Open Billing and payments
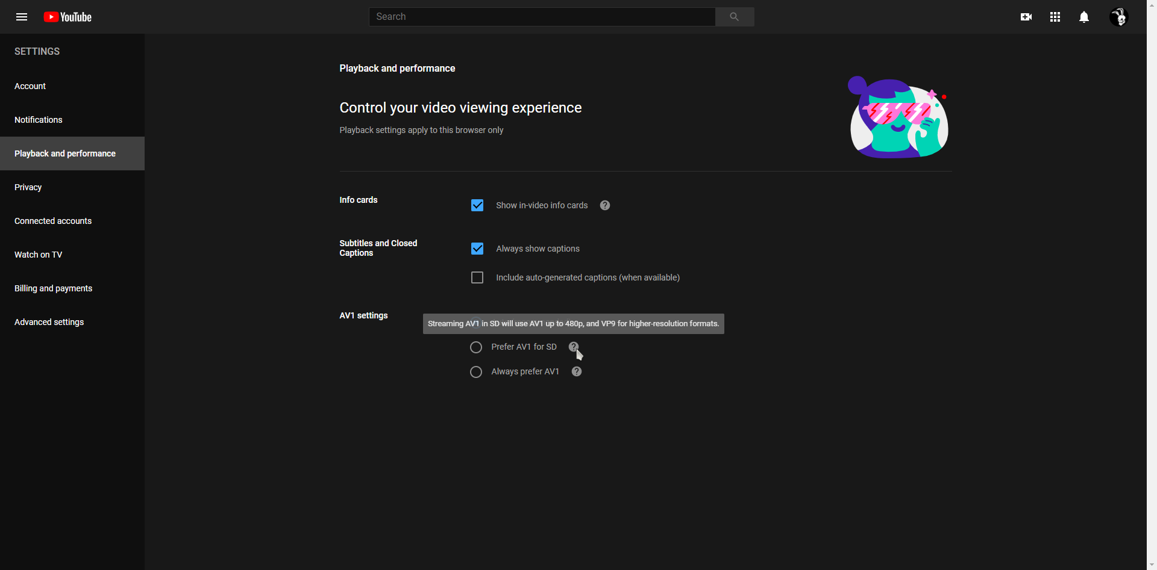This screenshot has width=1157, height=570. pyautogui.click(x=54, y=288)
